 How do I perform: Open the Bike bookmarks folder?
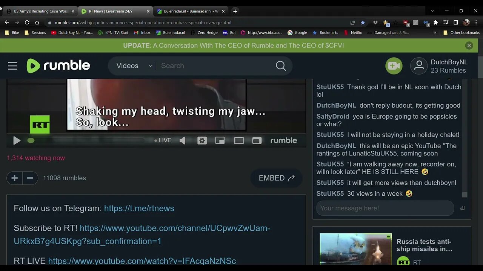point(12,33)
